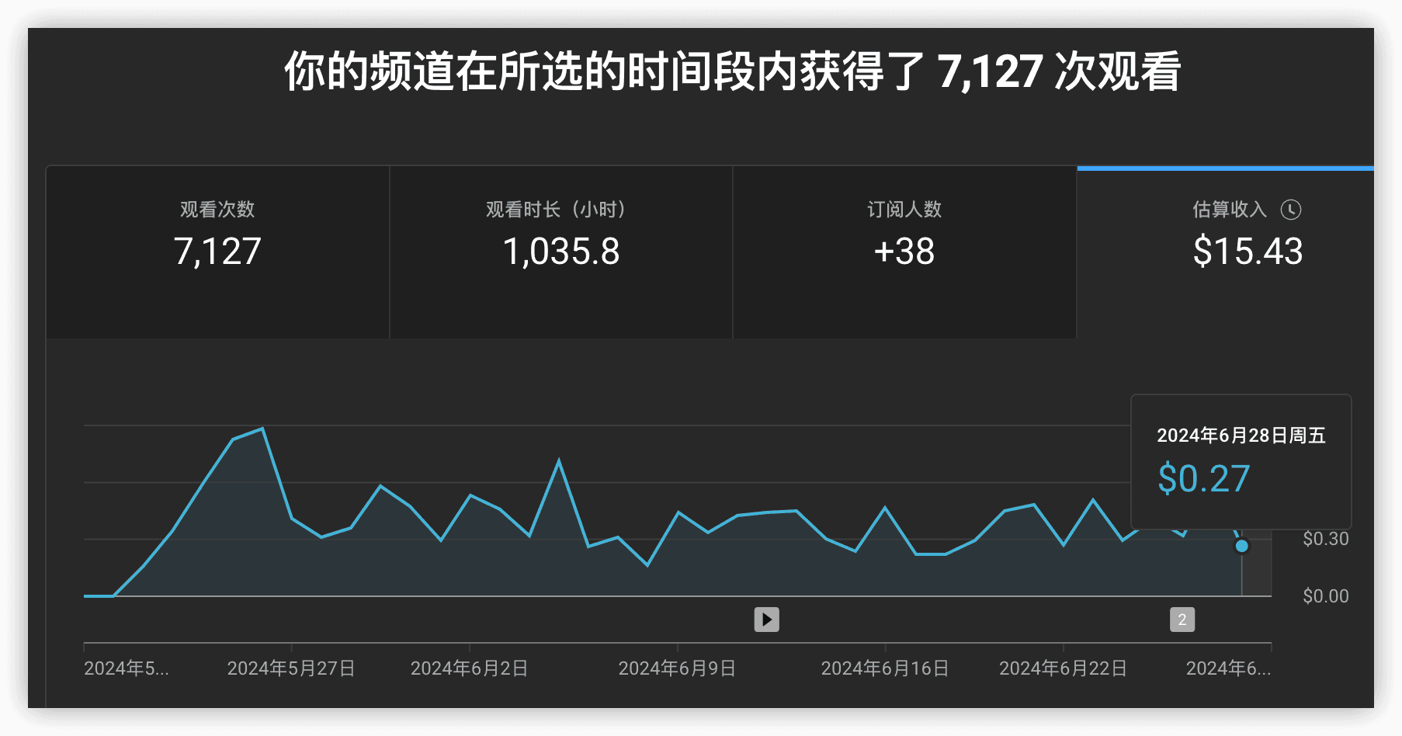
Task: Click the 2024年5月27日 axis label
Action: coord(291,668)
